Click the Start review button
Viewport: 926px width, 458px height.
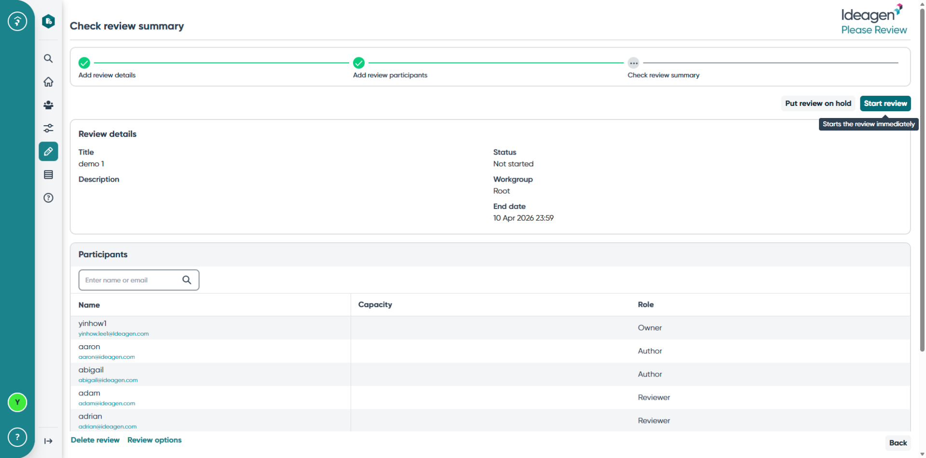click(885, 104)
